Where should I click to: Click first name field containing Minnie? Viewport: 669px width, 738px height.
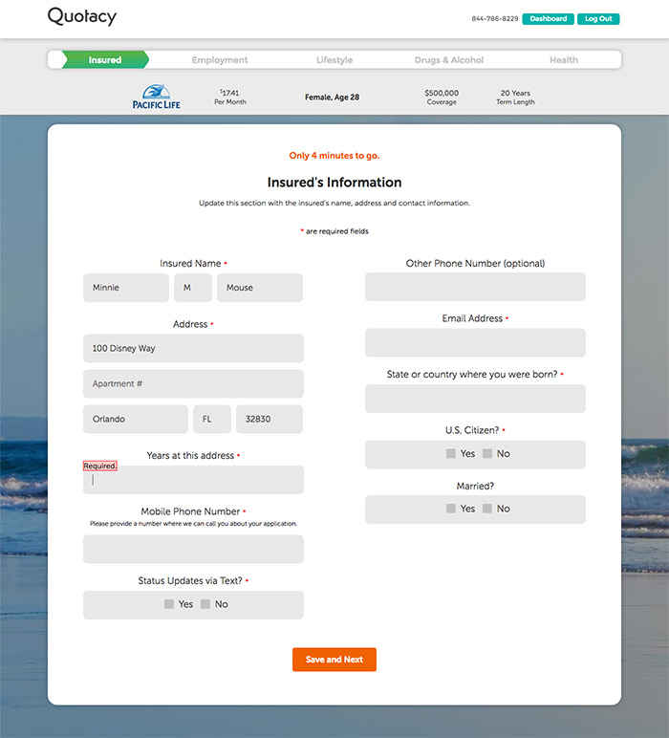coord(126,288)
